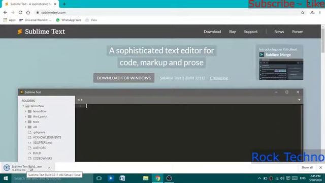The height and width of the screenshot is (183, 325).
Task: Select the ACKNOWLEDGMENTS file
Action: coord(47,137)
